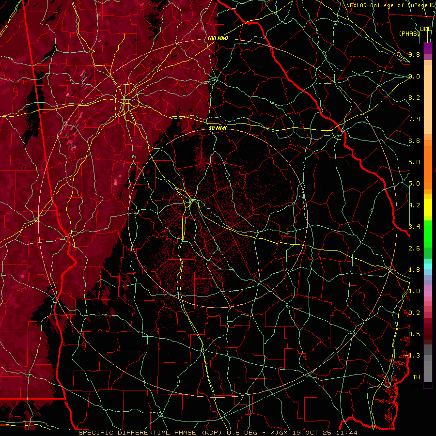This screenshot has height=436, width=436.
Task: Click the -1.3 legend value
Action: point(412,356)
